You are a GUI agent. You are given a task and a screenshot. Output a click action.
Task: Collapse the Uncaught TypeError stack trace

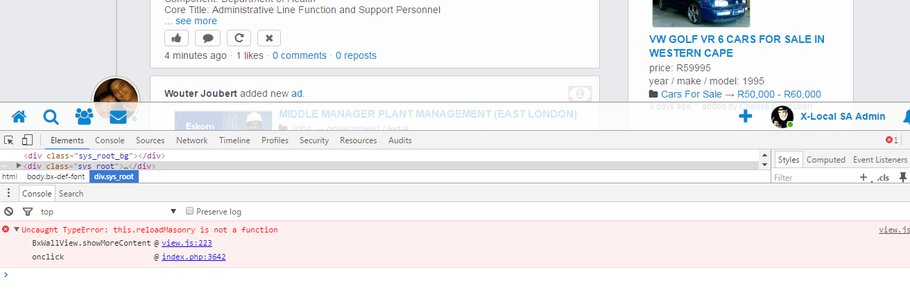[x=16, y=230]
